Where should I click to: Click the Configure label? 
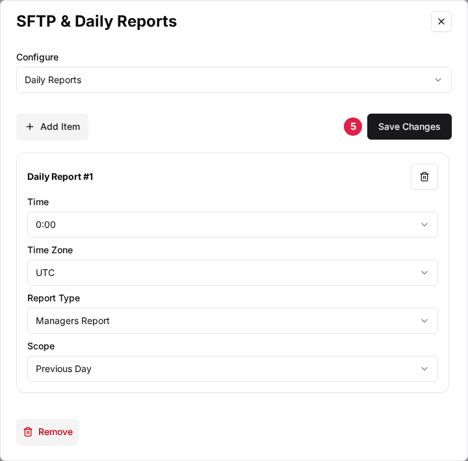tap(37, 57)
